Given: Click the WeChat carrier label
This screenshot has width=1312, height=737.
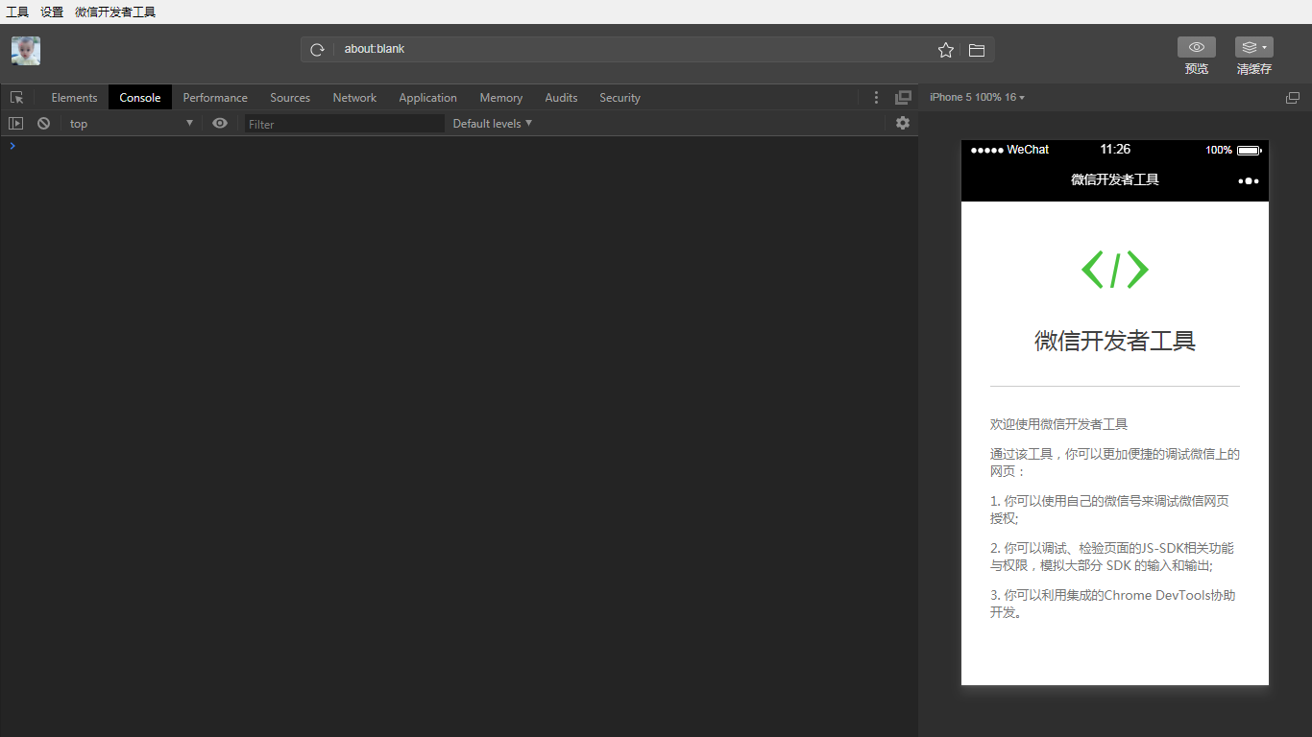Looking at the screenshot, I should [1028, 150].
